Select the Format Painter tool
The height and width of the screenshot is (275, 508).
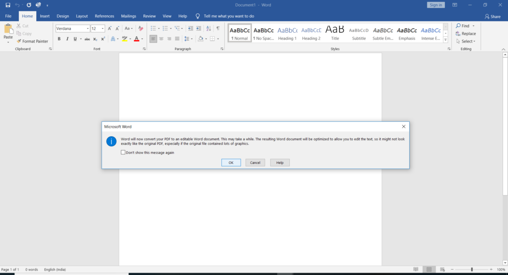[32, 41]
